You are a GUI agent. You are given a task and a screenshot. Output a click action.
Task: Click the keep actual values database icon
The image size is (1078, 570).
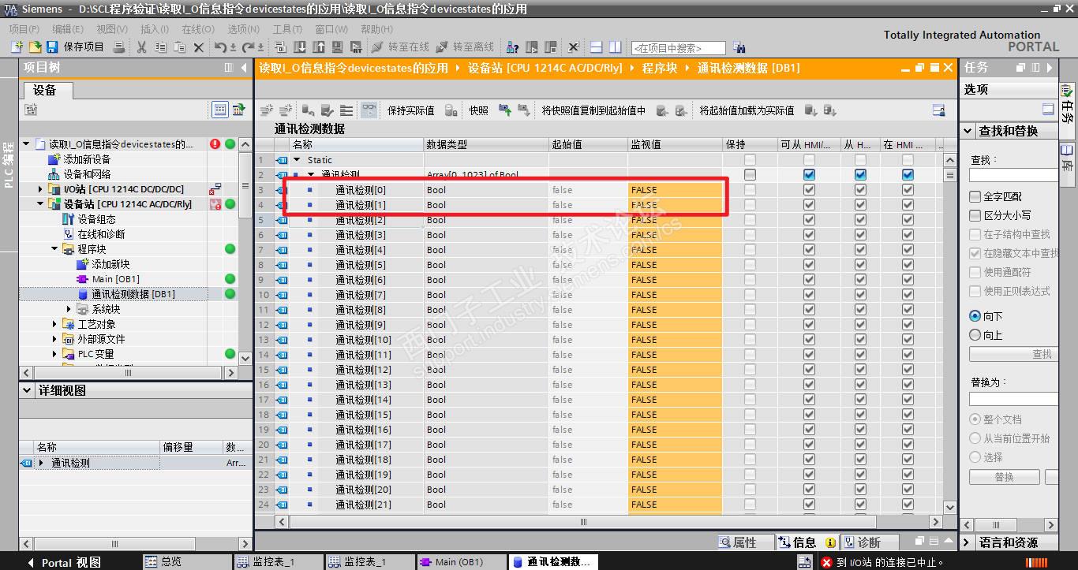click(451, 110)
